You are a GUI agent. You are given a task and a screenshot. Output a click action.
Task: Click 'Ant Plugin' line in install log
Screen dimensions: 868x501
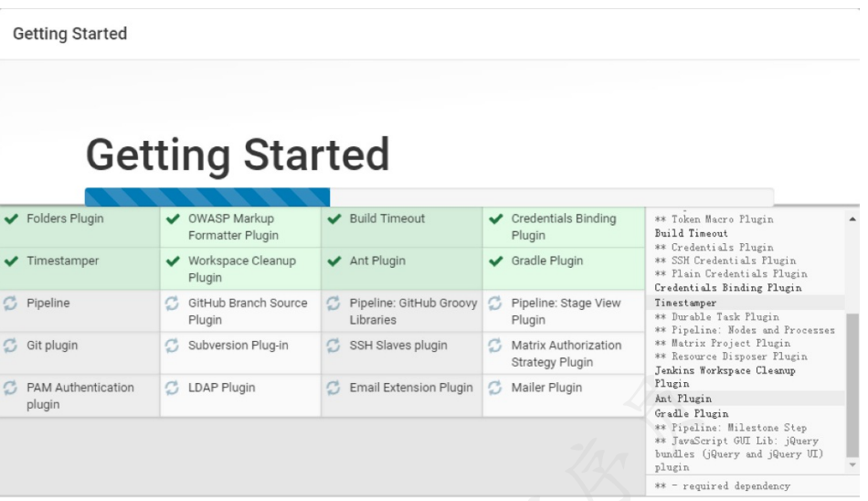pyautogui.click(x=683, y=399)
